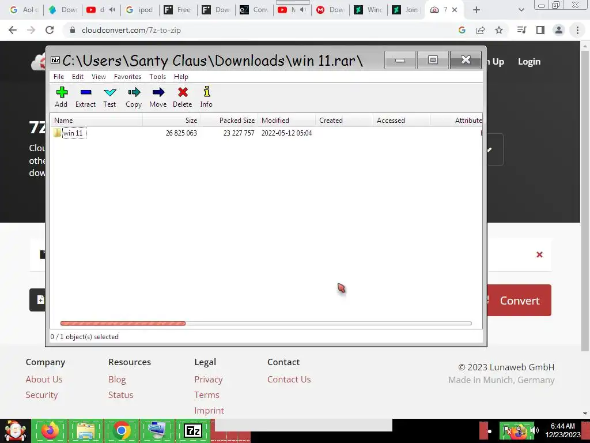
Task: Sort by Modified column header
Action: tap(287, 120)
